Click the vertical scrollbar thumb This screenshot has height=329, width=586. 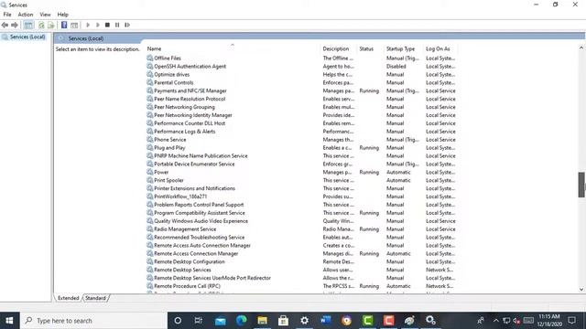tap(581, 185)
